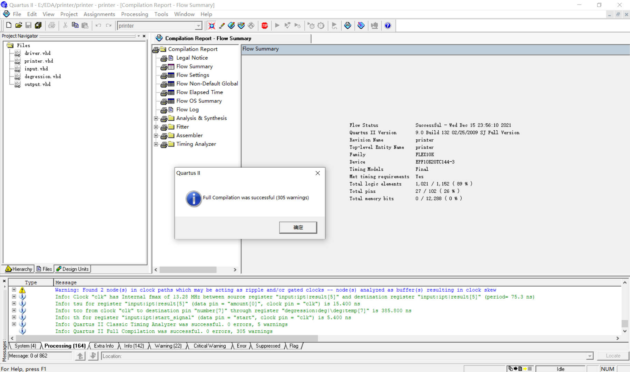The height and width of the screenshot is (372, 630).
Task: Switch to the Info (142) messages tab
Action: [x=134, y=346]
